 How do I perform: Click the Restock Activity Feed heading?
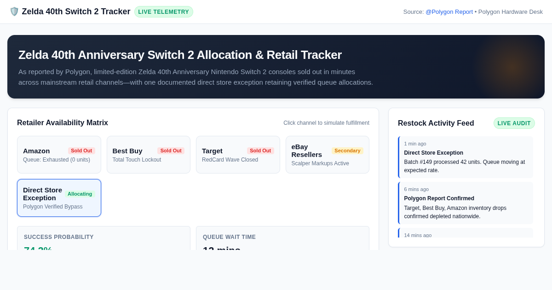pos(436,123)
